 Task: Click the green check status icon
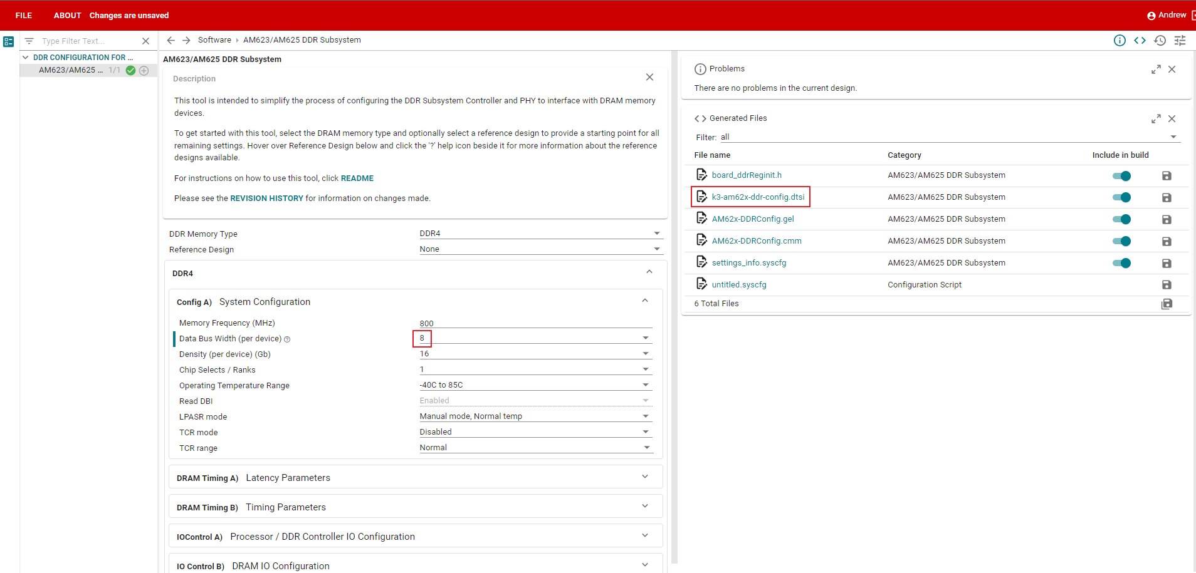click(x=130, y=70)
